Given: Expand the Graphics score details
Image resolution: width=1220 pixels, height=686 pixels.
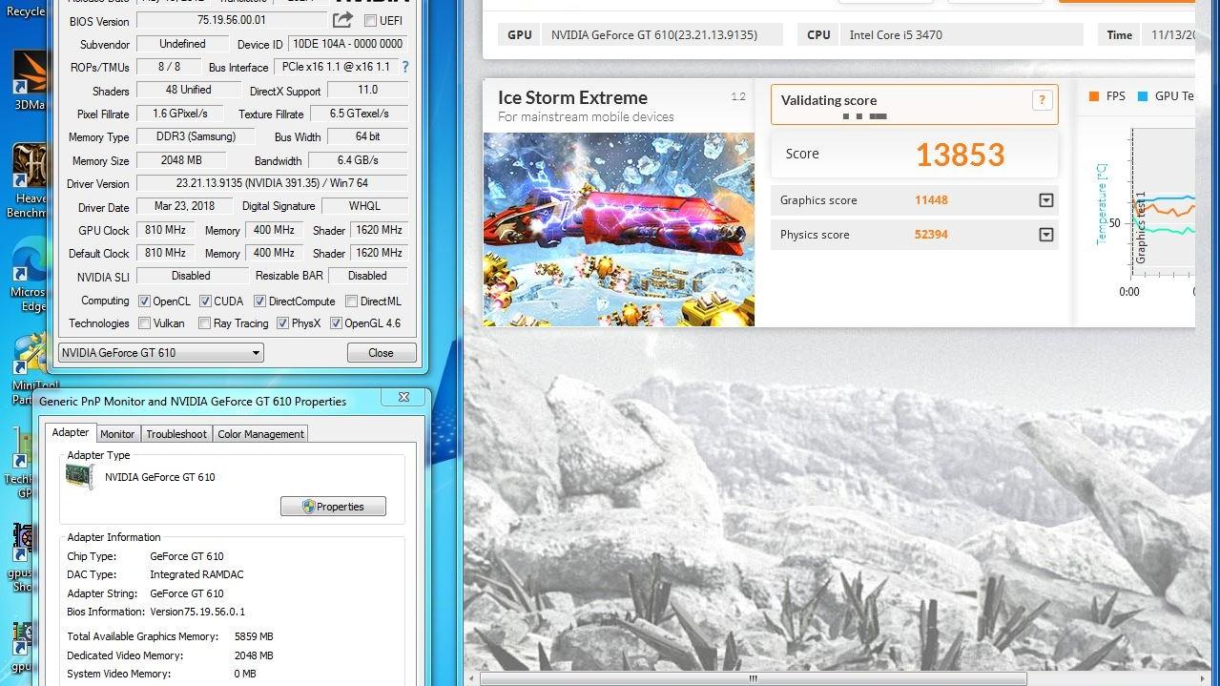Looking at the screenshot, I should coord(1045,200).
